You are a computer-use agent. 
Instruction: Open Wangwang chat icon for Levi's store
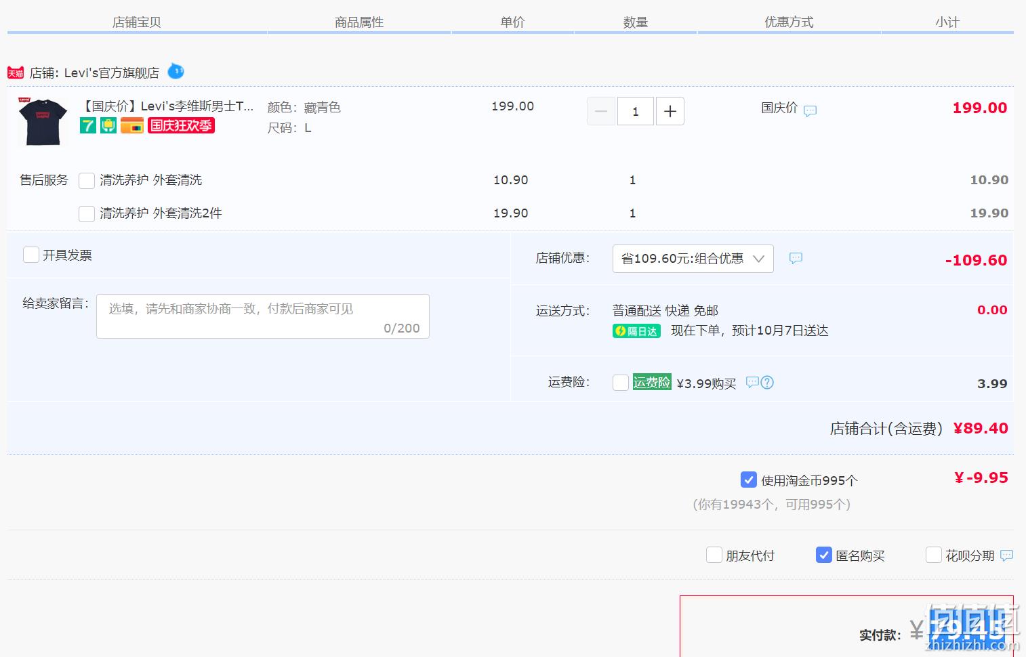[x=176, y=71]
